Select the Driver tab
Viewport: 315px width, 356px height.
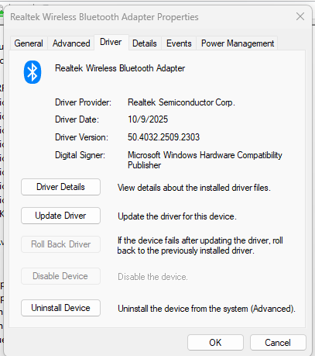point(111,42)
